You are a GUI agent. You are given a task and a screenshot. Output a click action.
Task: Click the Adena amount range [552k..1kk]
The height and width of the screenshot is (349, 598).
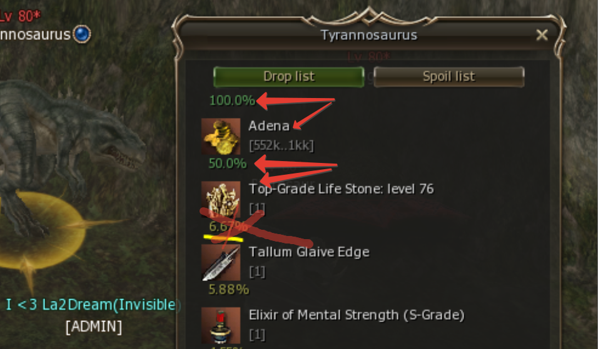(x=281, y=145)
